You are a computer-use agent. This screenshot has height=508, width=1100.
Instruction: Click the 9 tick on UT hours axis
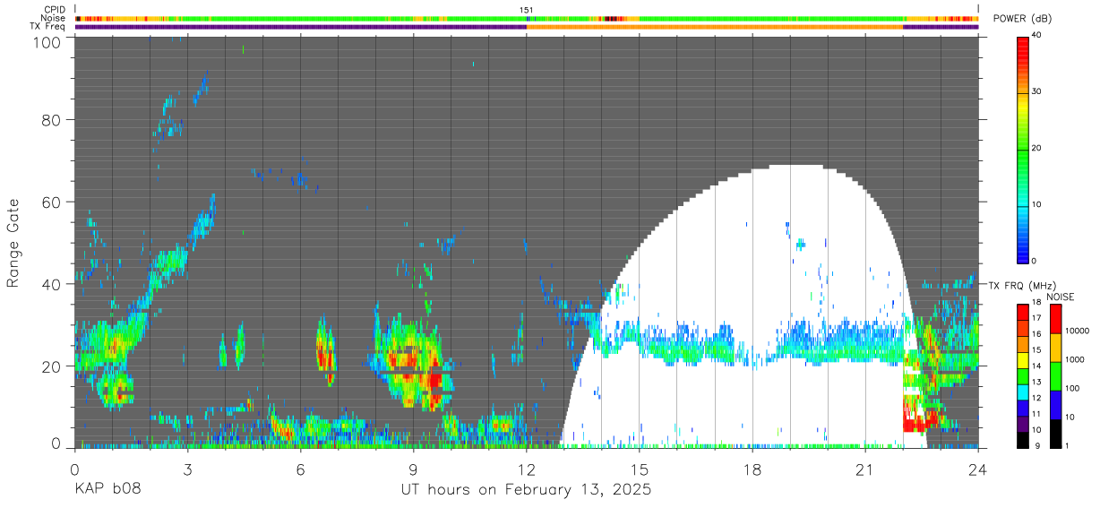pos(413,469)
